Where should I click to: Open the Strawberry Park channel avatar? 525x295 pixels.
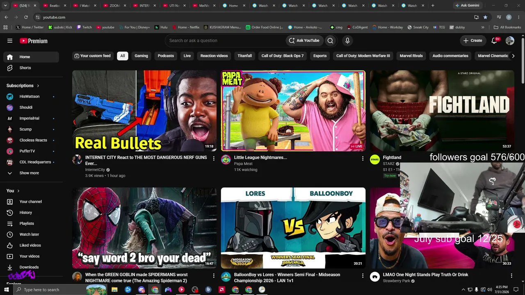tap(375, 277)
